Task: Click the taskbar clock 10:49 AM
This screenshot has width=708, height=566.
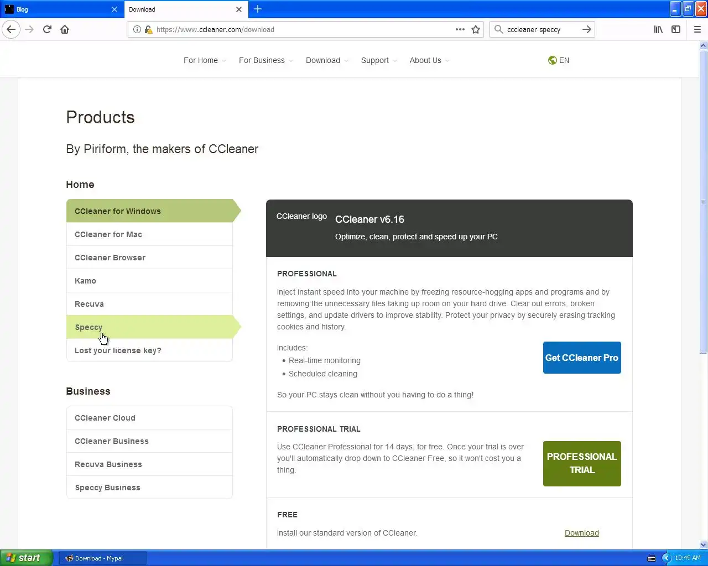Action: coord(688,558)
